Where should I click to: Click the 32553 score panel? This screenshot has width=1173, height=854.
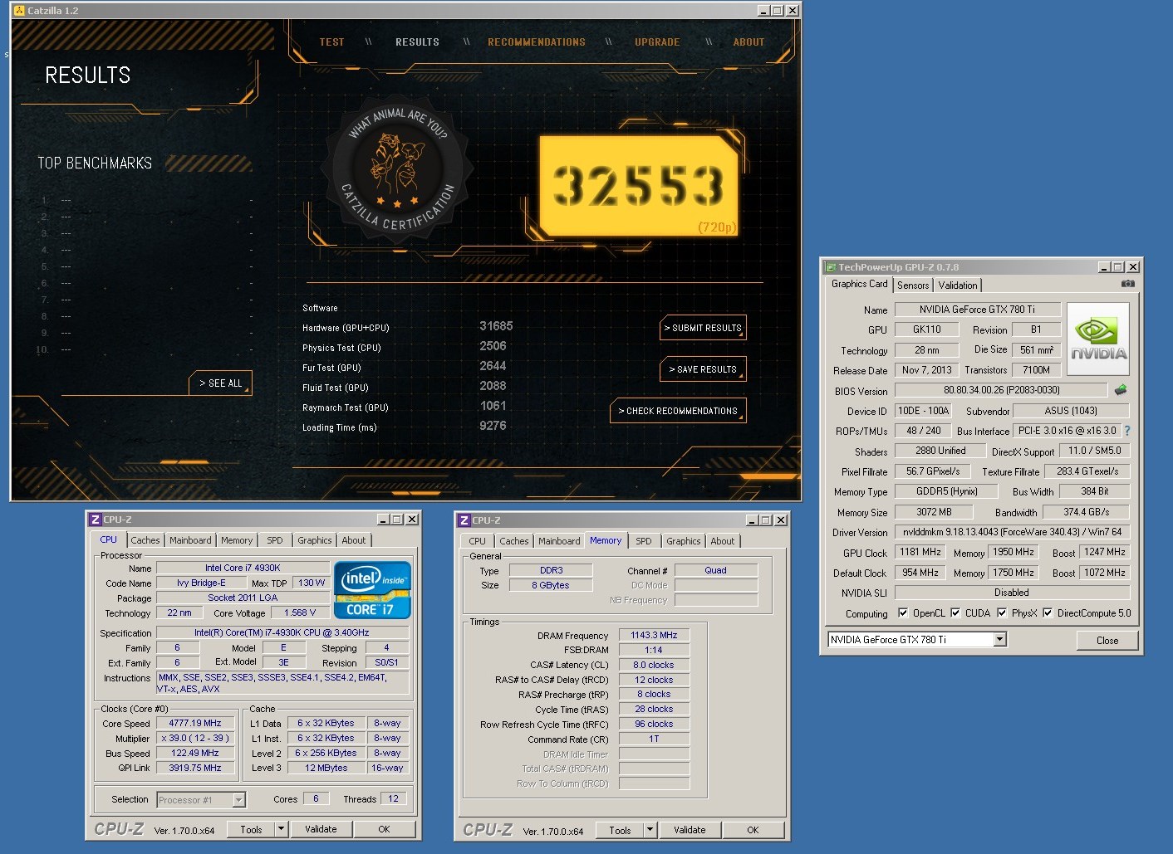(x=640, y=186)
